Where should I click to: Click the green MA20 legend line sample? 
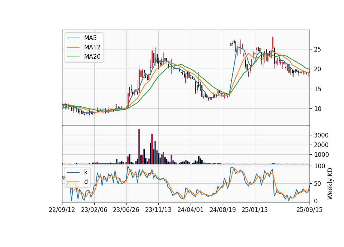[x=73, y=57]
